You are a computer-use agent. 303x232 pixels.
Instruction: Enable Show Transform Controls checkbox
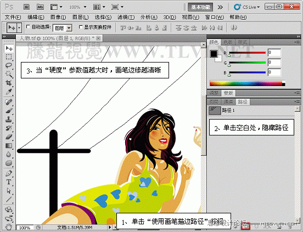click(x=81, y=27)
